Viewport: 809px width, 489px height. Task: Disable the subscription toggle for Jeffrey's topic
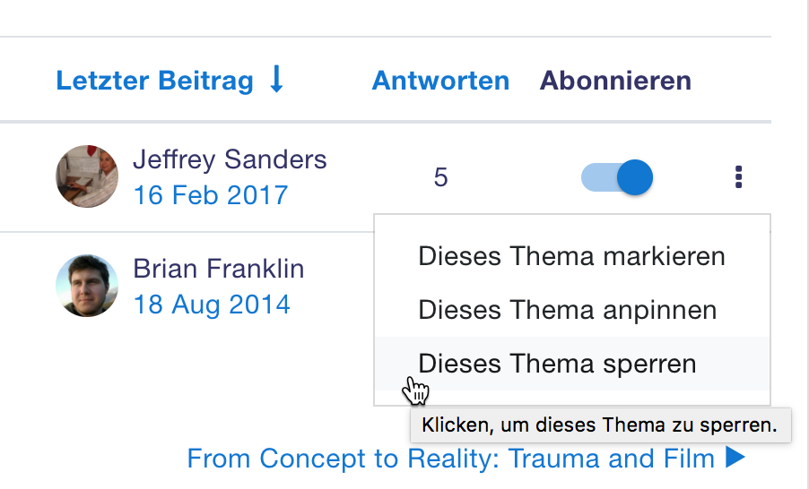point(617,176)
